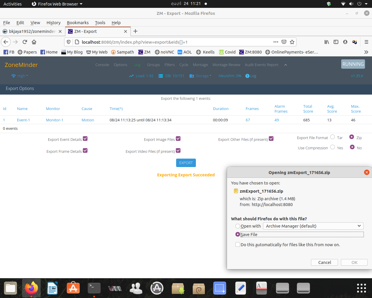Viewport: 372px width, 298px height.
Task: Show tracking protection shield info
Action: 69,42
